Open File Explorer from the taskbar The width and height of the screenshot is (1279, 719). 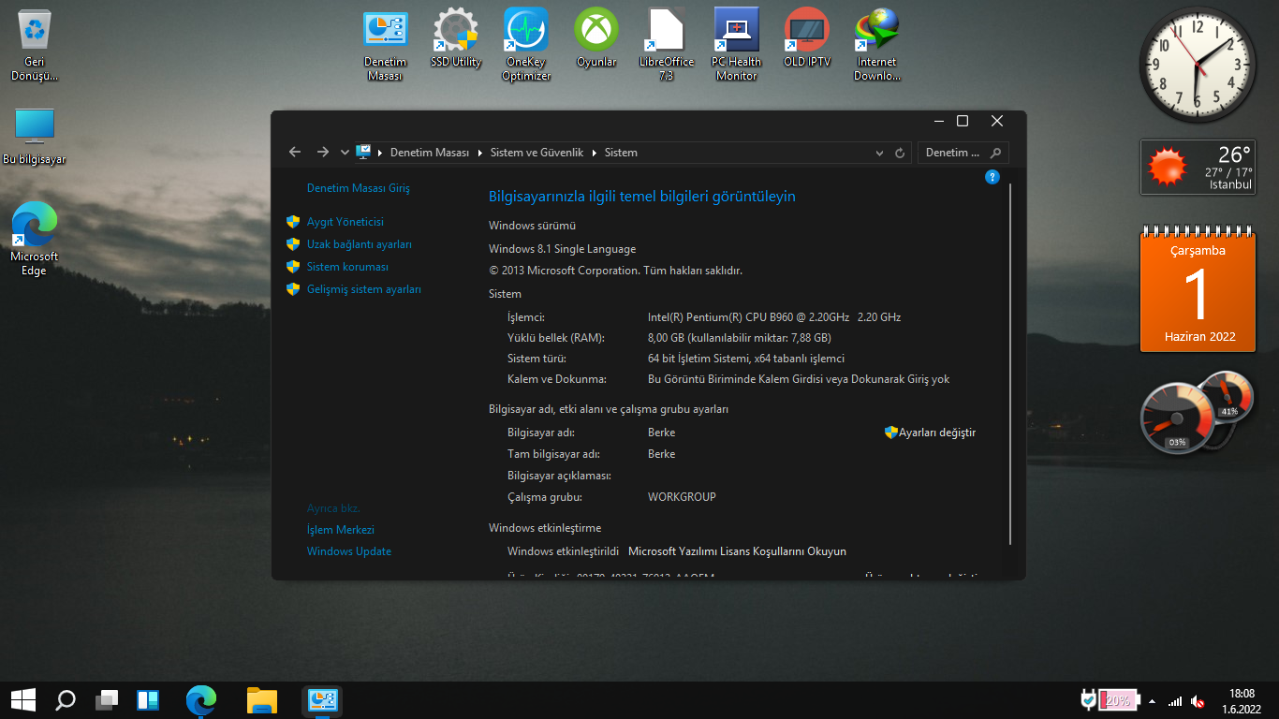click(x=262, y=699)
